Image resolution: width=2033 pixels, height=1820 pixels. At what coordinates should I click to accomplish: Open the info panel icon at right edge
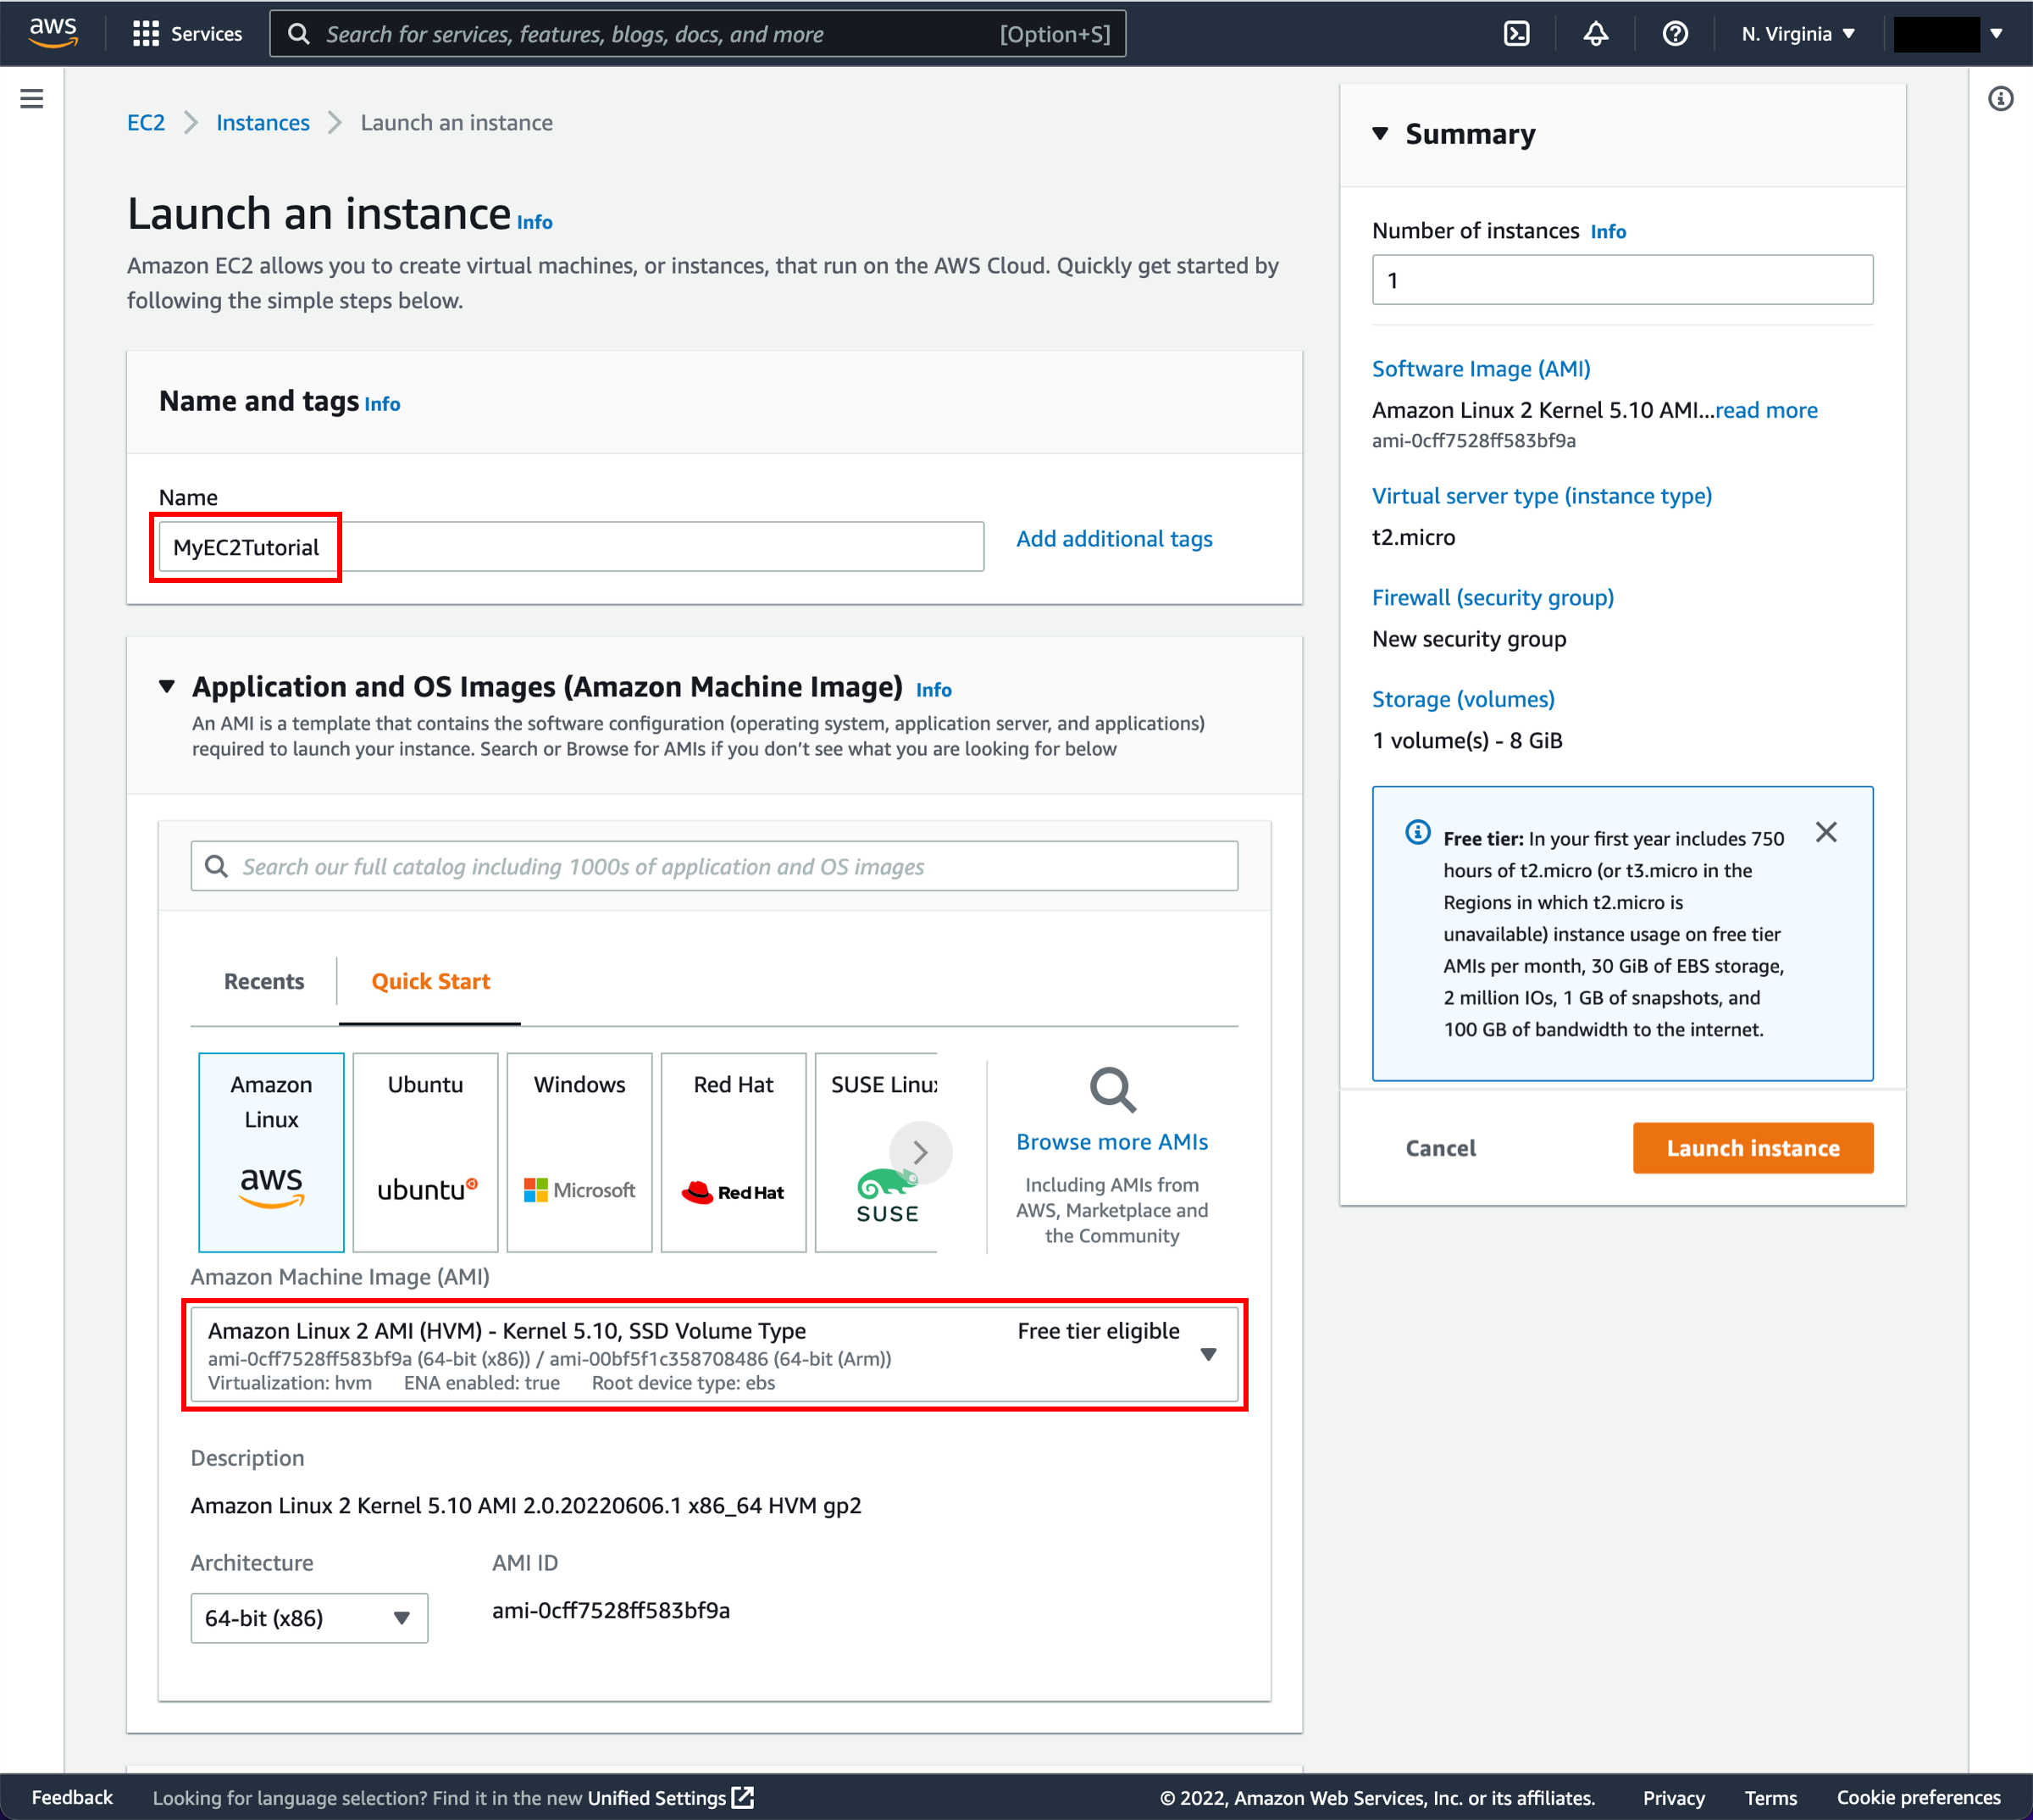coord(2000,98)
